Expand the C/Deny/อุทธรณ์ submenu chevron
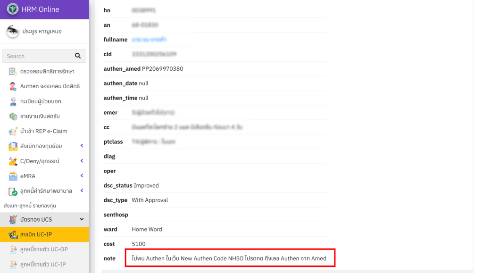Image resolution: width=483 pixels, height=273 pixels. click(x=82, y=161)
